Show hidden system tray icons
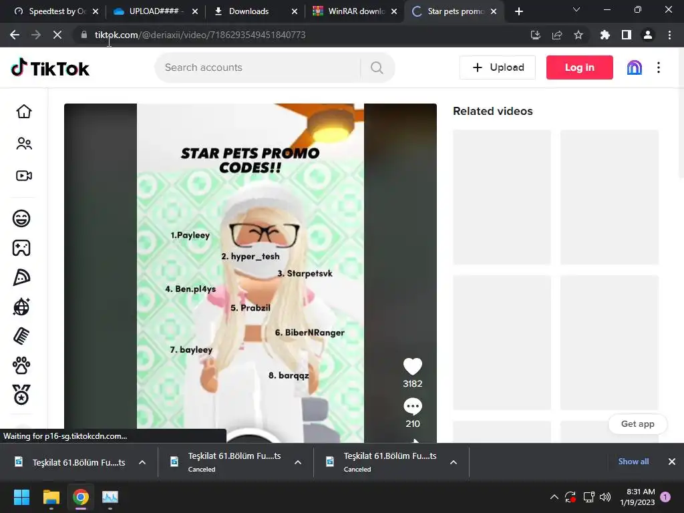 coord(554,496)
